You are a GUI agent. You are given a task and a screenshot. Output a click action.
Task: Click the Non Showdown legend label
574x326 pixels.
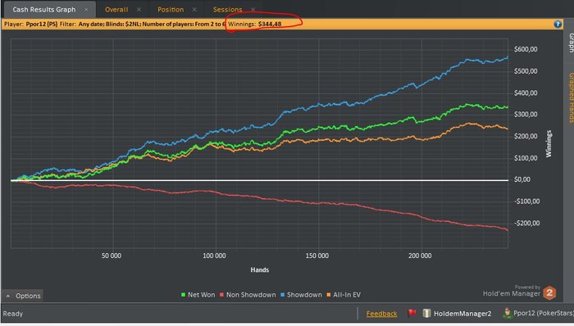251,295
